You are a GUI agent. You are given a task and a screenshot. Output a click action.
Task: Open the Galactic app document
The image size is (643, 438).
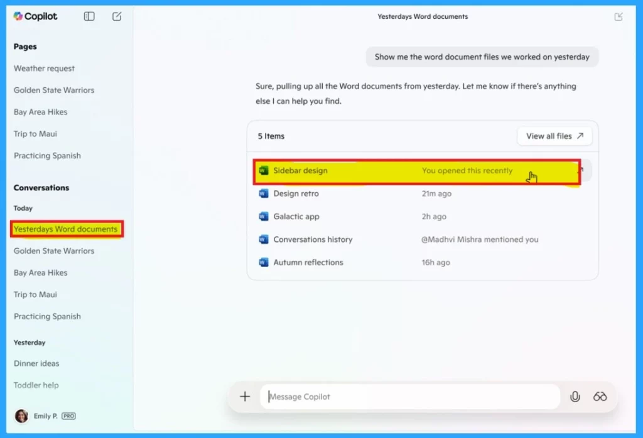(x=423, y=216)
